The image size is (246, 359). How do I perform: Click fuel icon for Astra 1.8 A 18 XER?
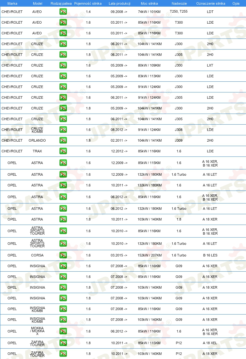tap(63, 219)
